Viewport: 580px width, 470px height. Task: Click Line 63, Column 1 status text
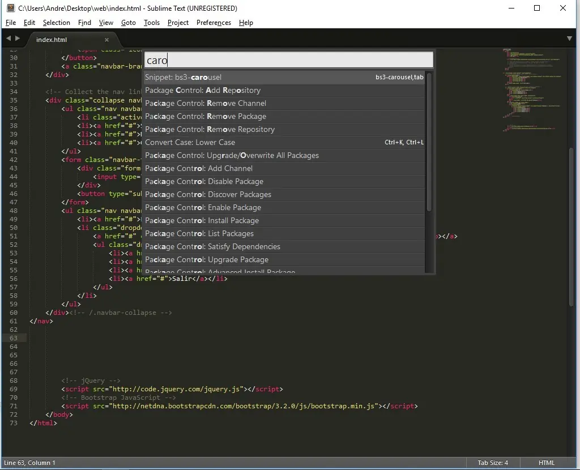click(29, 463)
